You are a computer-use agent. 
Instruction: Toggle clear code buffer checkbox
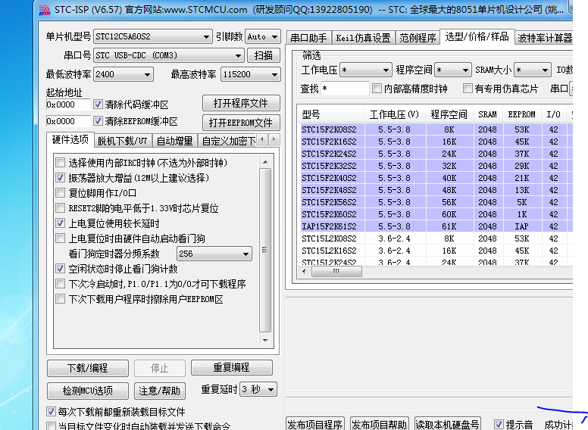(x=98, y=104)
